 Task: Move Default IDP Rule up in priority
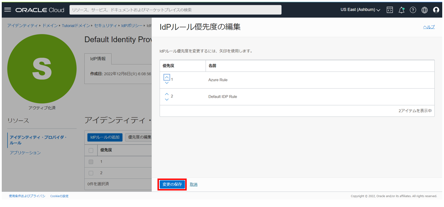[x=167, y=94]
